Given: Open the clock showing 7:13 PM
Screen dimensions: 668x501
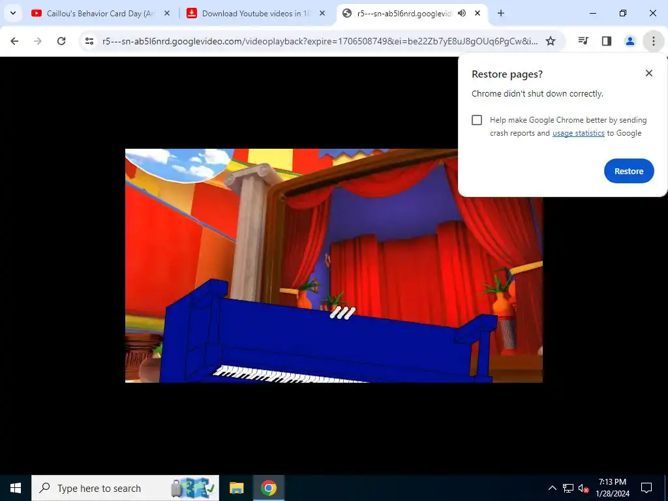Looking at the screenshot, I should pyautogui.click(x=612, y=488).
